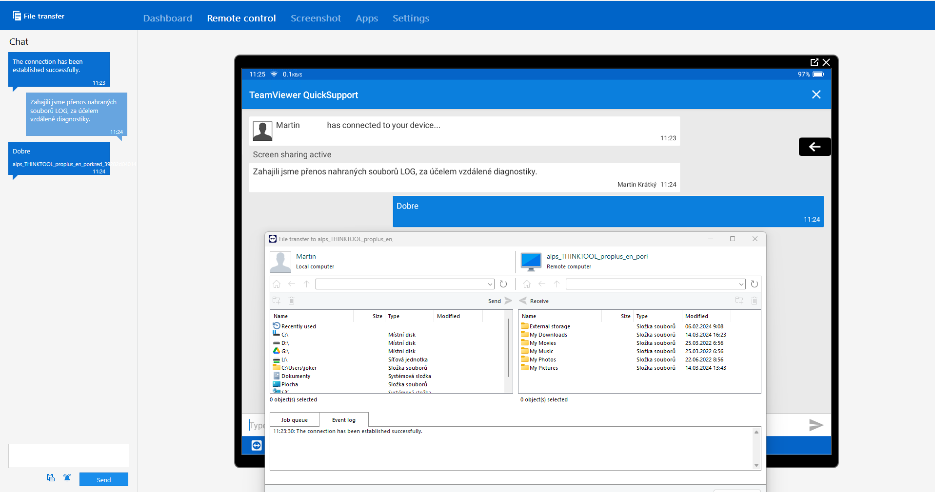Image resolution: width=935 pixels, height=492 pixels.
Task: Click Send to transfer files
Action: (x=500, y=301)
